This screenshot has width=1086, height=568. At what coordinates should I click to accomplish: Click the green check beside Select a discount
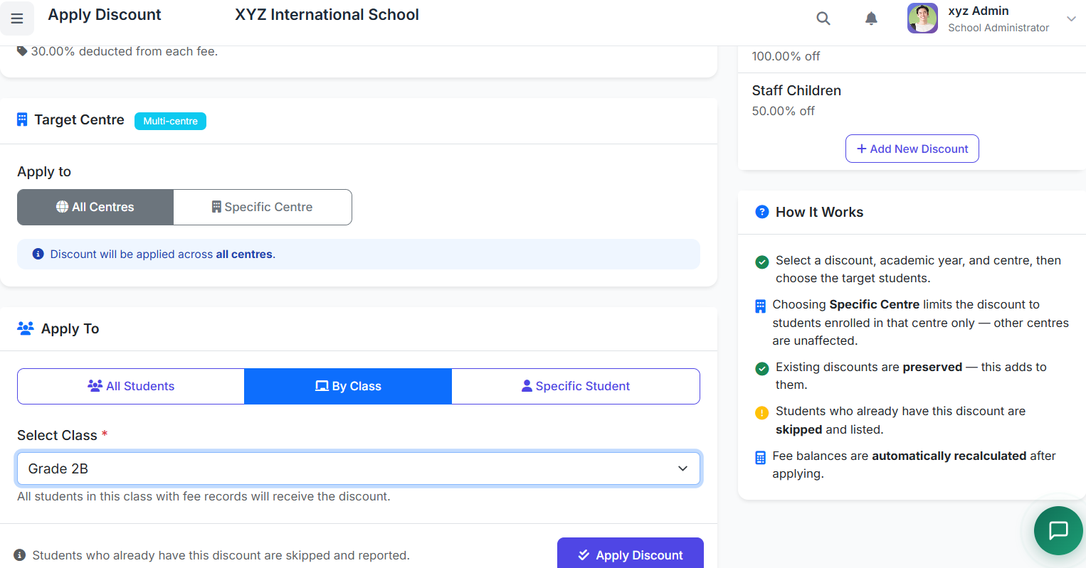coord(761,262)
